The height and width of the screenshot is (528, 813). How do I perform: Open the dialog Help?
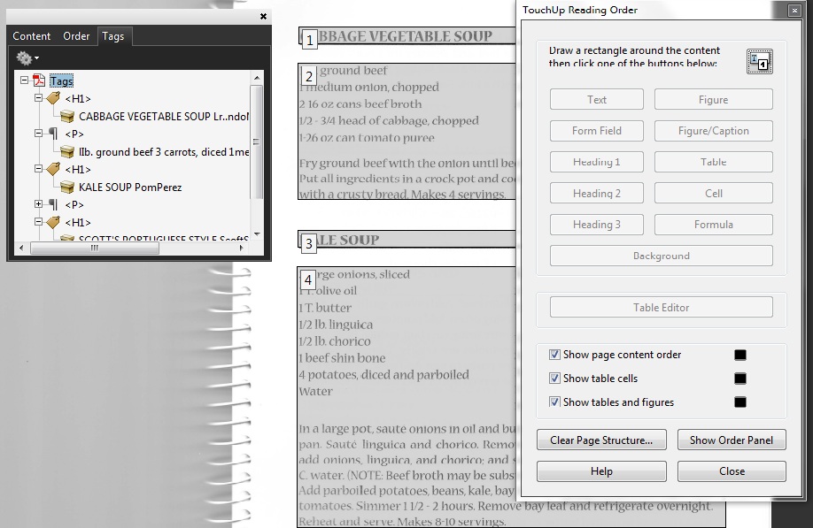(600, 471)
